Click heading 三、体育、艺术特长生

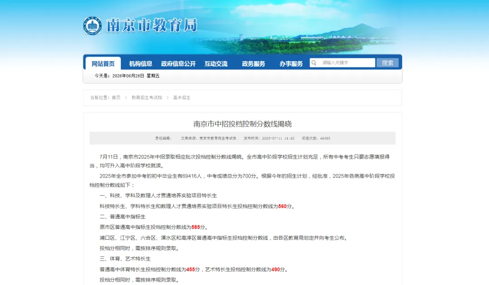[125, 259]
